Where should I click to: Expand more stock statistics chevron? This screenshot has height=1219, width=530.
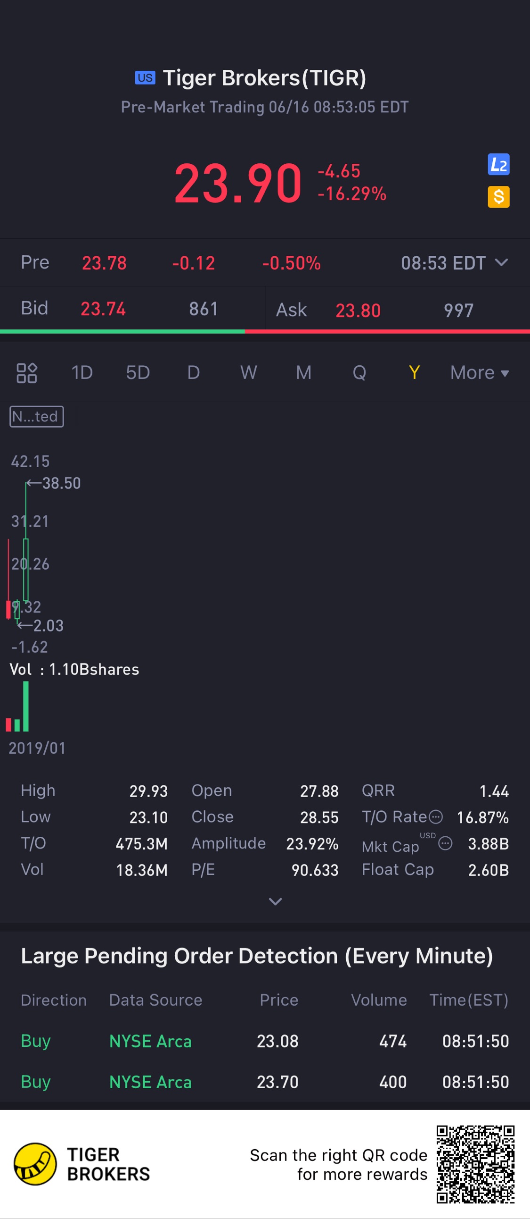point(275,901)
